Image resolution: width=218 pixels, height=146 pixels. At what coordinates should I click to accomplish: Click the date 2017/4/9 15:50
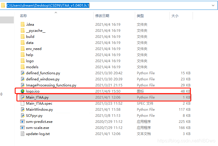coord(108,91)
